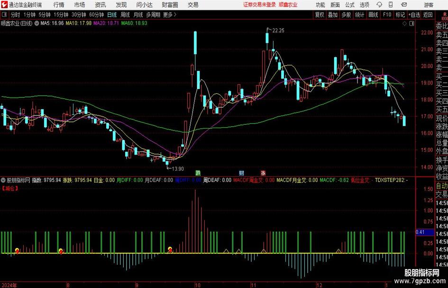Open the 资讯 menu
Viewport: 448px width, 288px height.
click(x=101, y=5)
